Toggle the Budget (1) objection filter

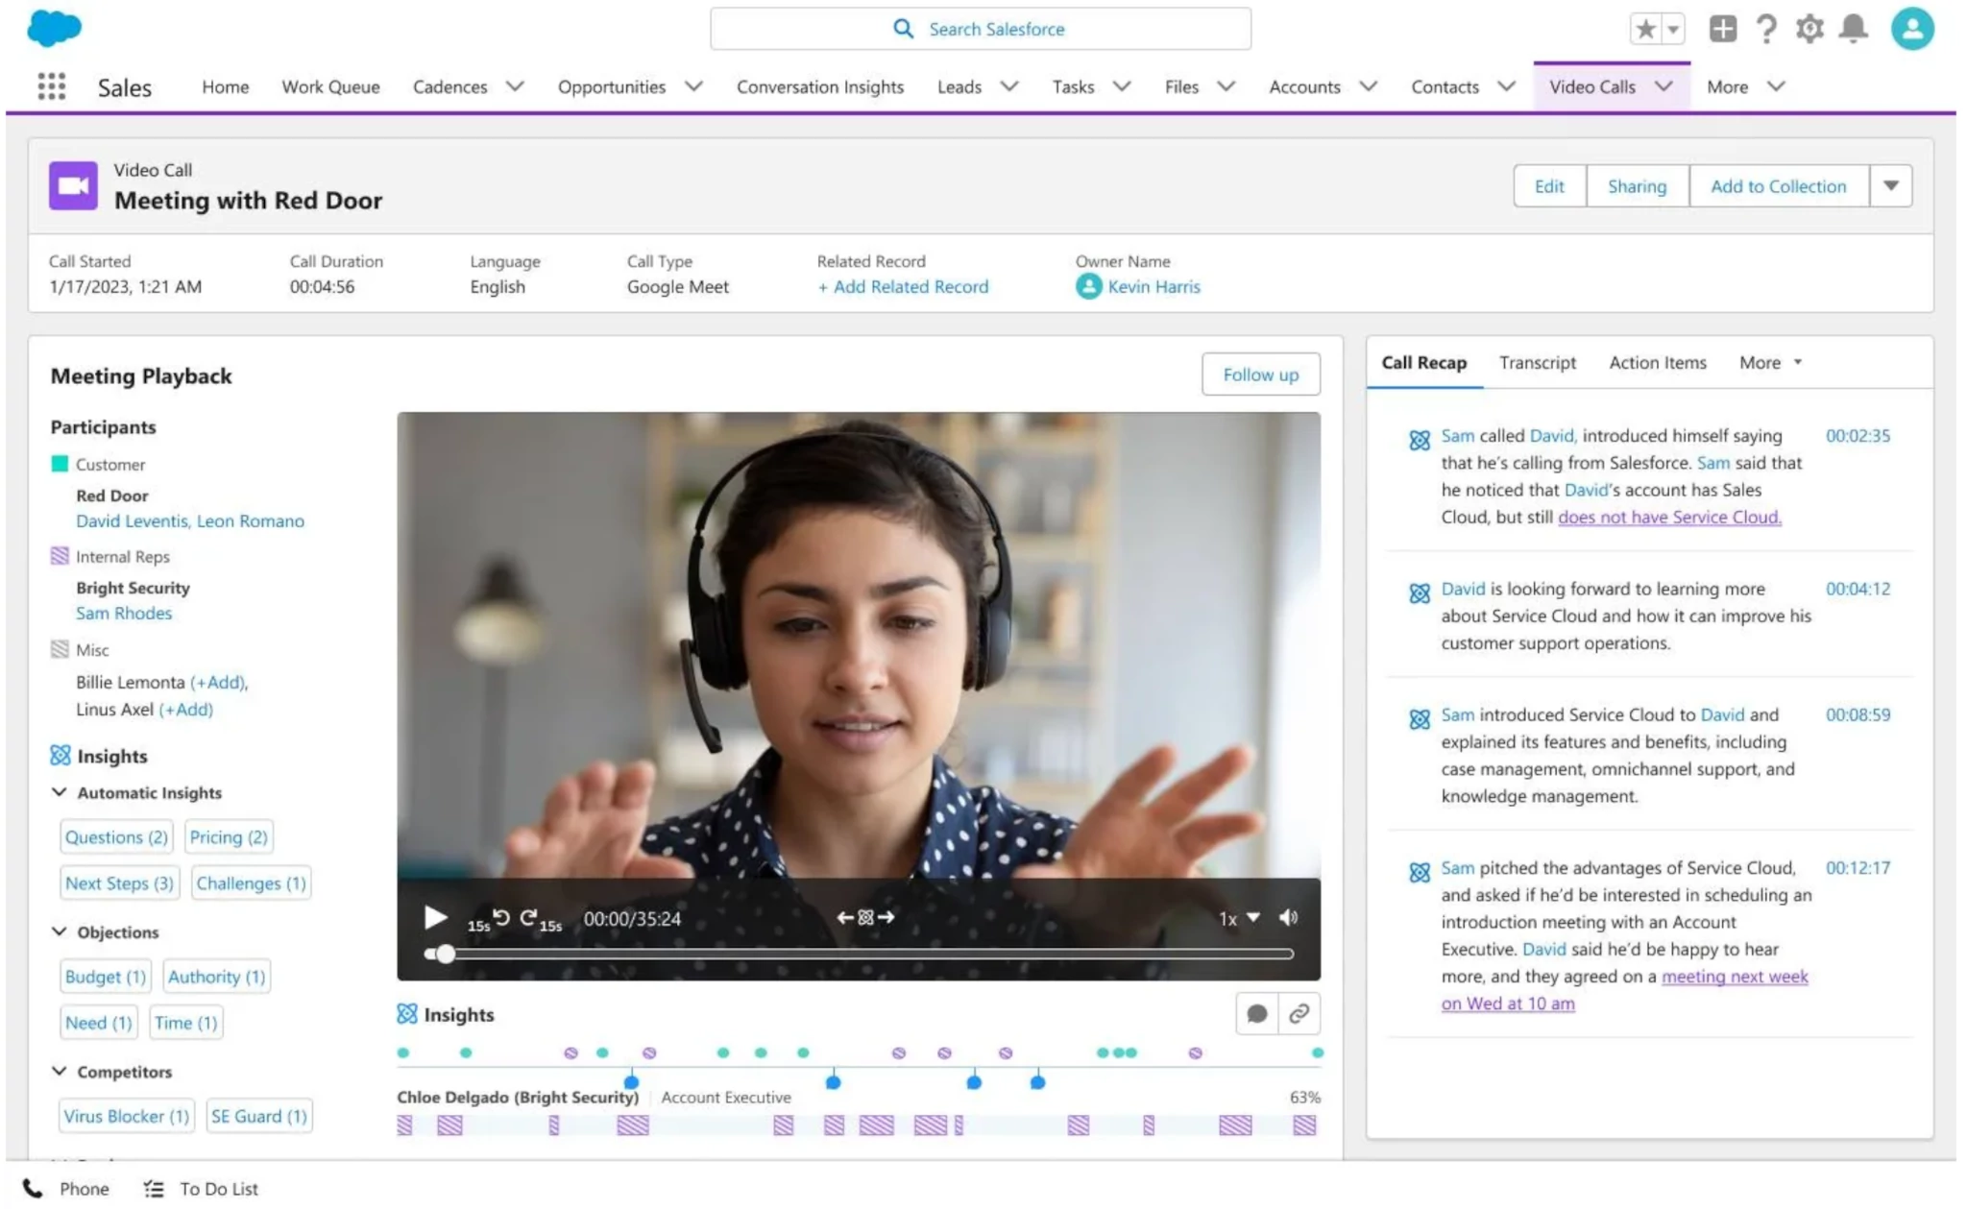coord(105,977)
